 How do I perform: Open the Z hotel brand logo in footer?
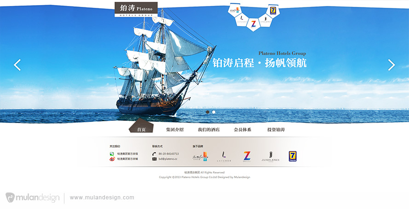(247, 157)
